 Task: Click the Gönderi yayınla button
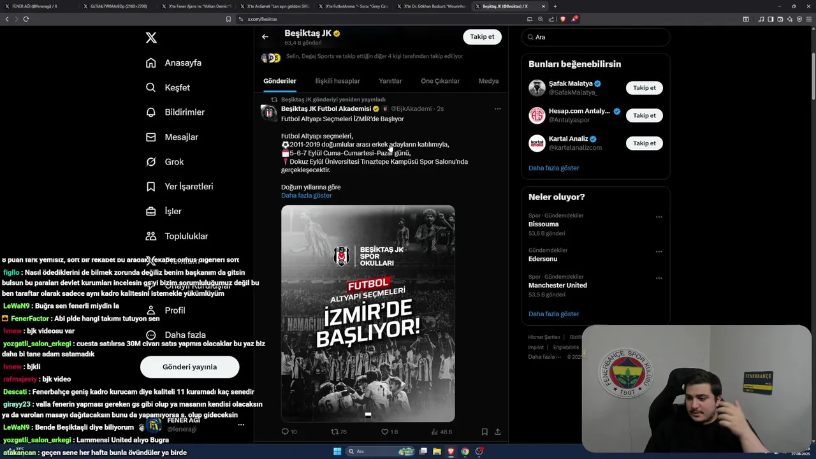coord(189,367)
